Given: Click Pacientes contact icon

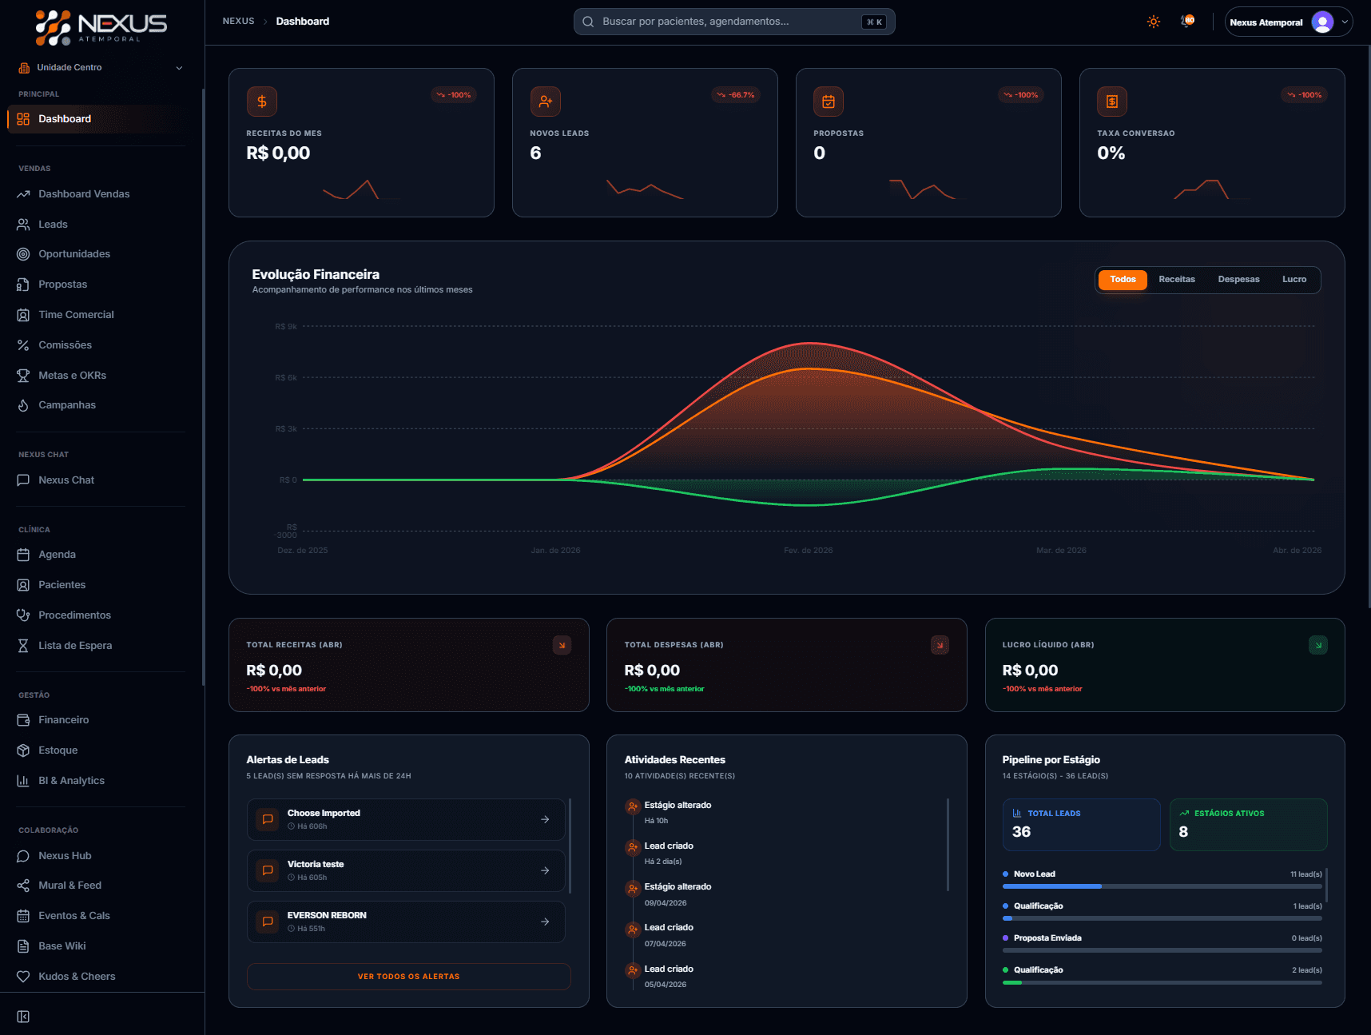Looking at the screenshot, I should point(23,585).
